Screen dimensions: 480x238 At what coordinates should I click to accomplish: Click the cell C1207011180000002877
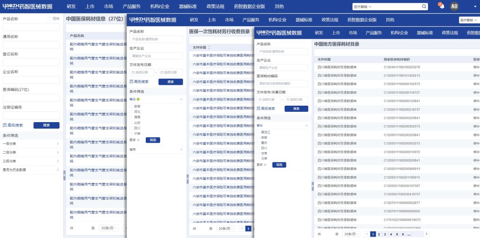click(x=402, y=203)
